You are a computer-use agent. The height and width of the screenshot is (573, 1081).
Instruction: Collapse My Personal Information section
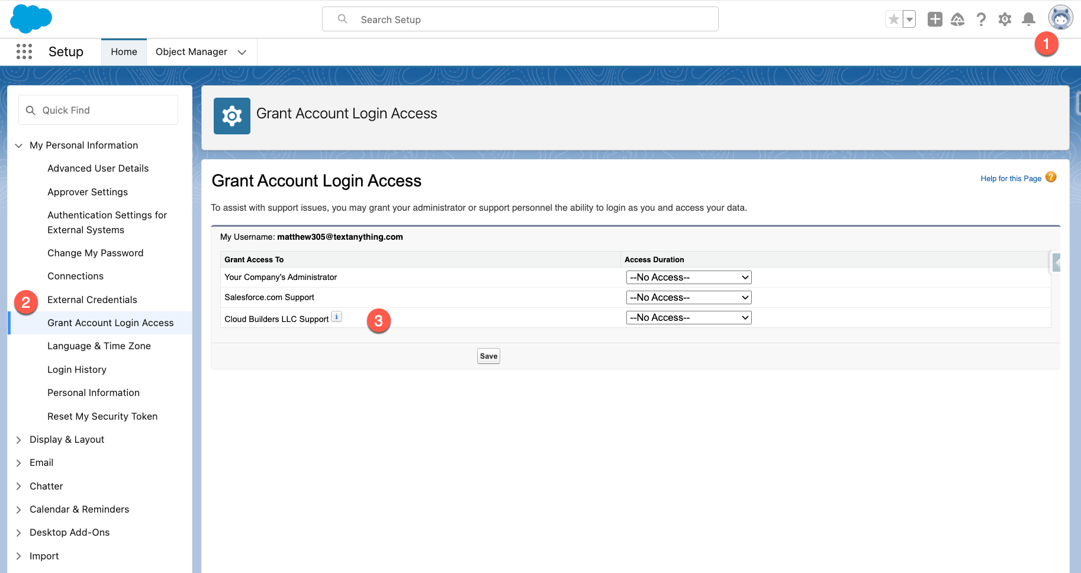click(x=19, y=146)
